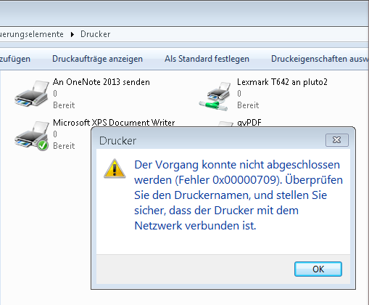Image resolution: width=369 pixels, height=305 pixels.
Task: Close the Drucker error dialog with X
Action: click(337, 140)
